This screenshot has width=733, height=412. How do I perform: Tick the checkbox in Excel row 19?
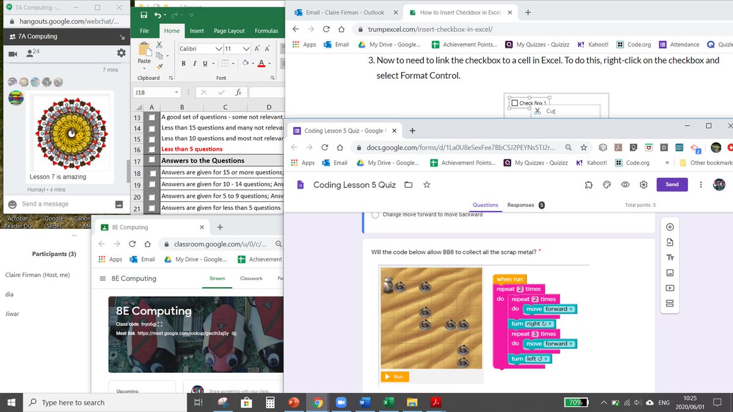[153, 185]
